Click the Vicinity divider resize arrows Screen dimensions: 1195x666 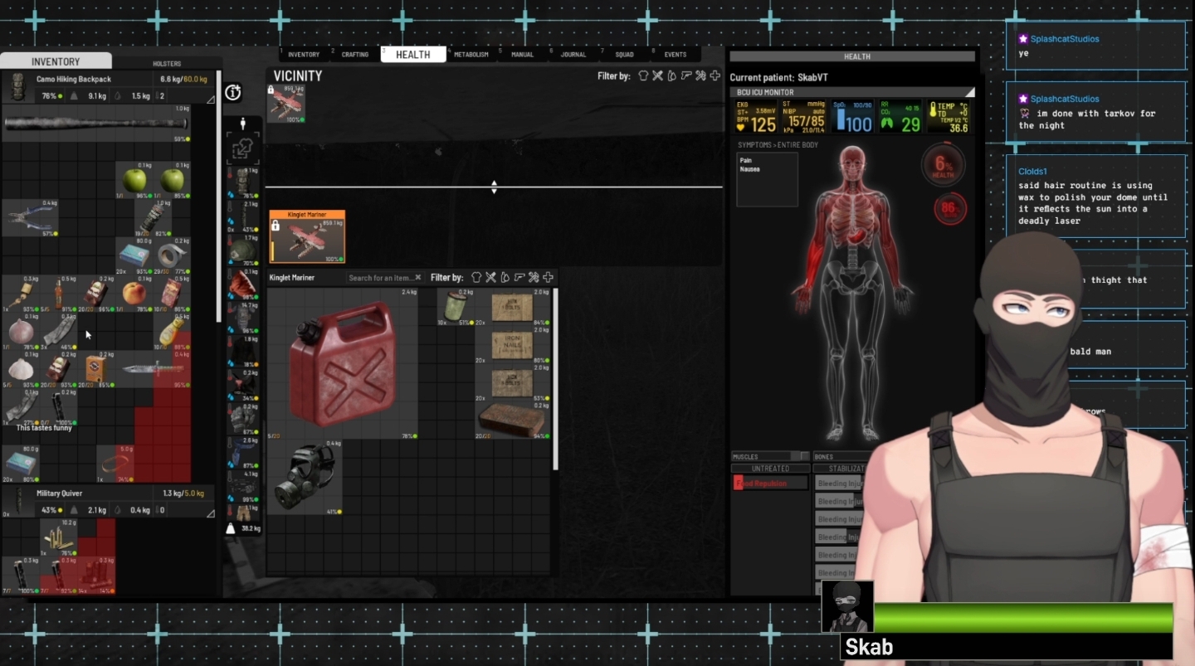tap(494, 187)
